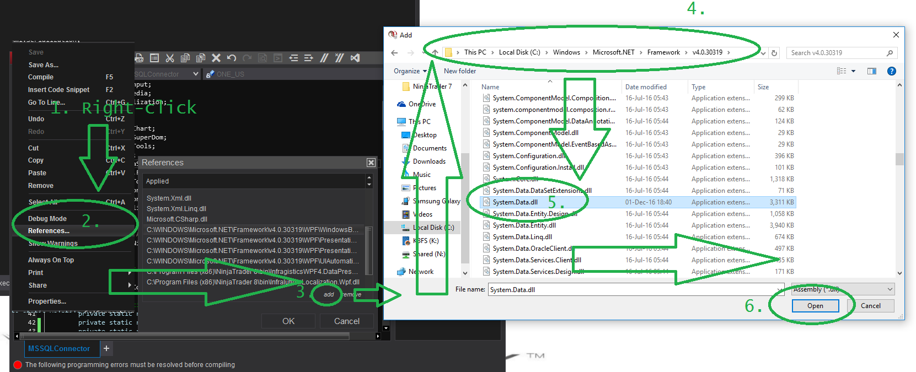This screenshot has width=916, height=372.
Task: Select System.Data.Linq.dll in file list
Action: pos(522,237)
